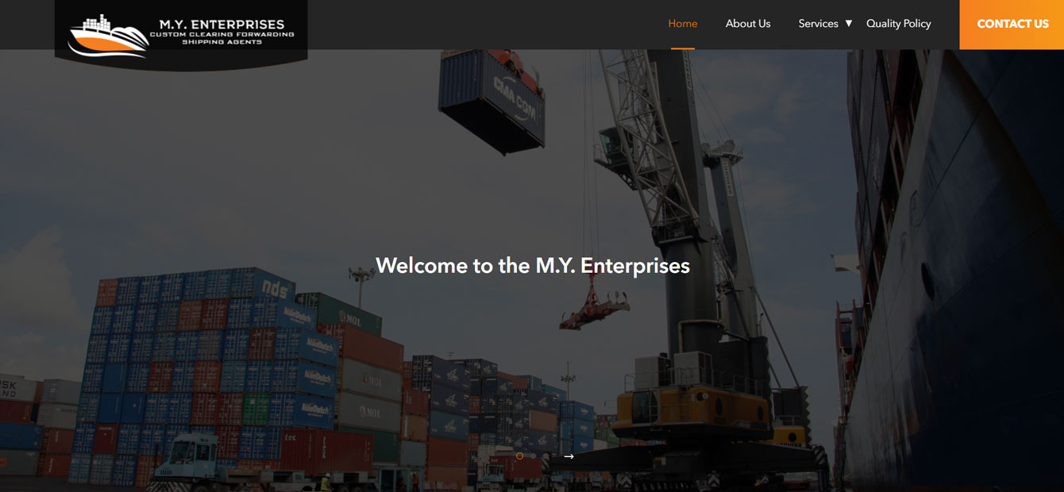Click the hanging CMA CGM container
Screen dimensions: 1064x492
[x=492, y=99]
